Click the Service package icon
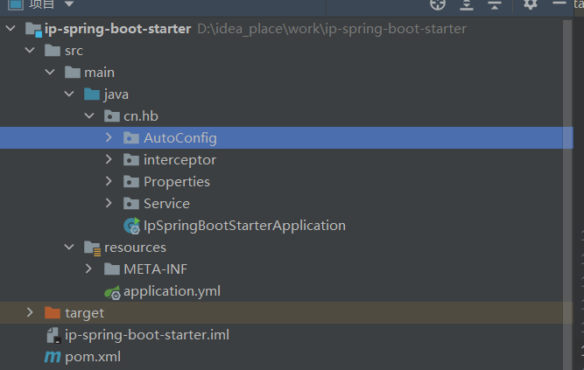 point(131,204)
